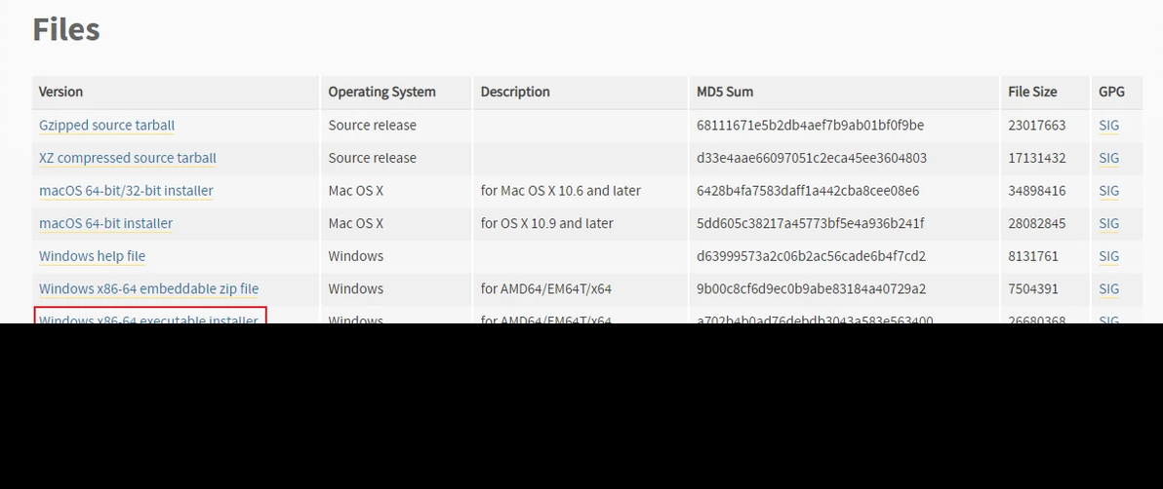Open SIG link for Gzipped source tarball
Image resolution: width=1163 pixels, height=489 pixels.
coord(1108,125)
